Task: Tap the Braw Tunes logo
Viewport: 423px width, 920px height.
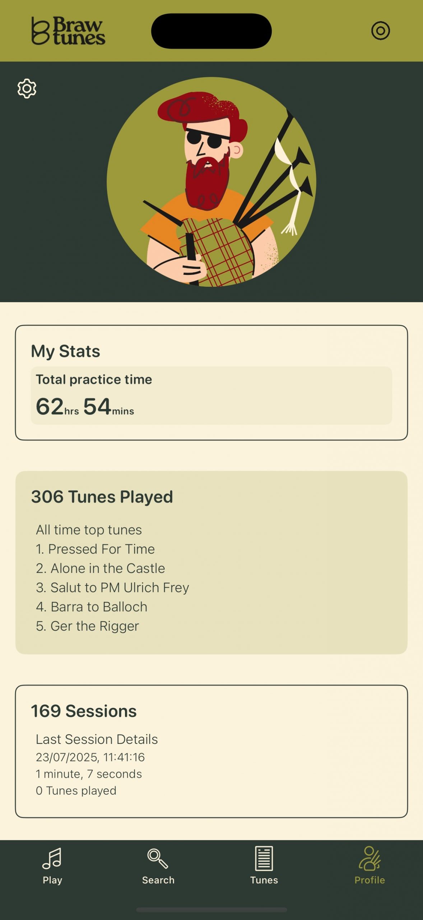Action: (x=68, y=31)
